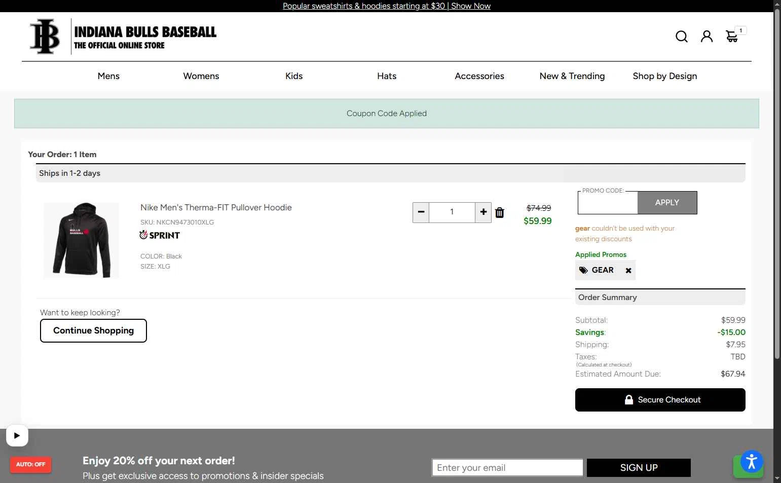781x483 pixels.
Task: Open New & Trending menu
Action: click(x=572, y=76)
